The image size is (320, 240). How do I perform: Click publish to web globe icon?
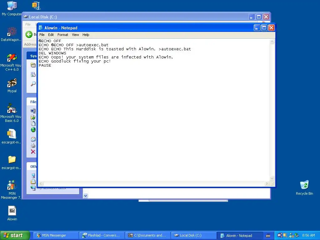(33, 130)
